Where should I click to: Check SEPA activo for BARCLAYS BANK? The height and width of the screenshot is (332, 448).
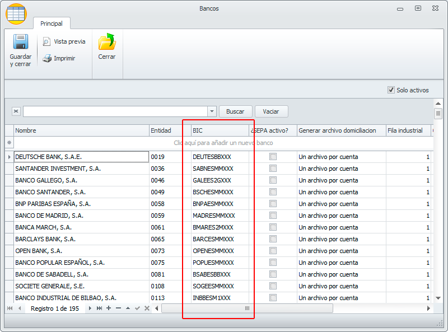point(273,239)
